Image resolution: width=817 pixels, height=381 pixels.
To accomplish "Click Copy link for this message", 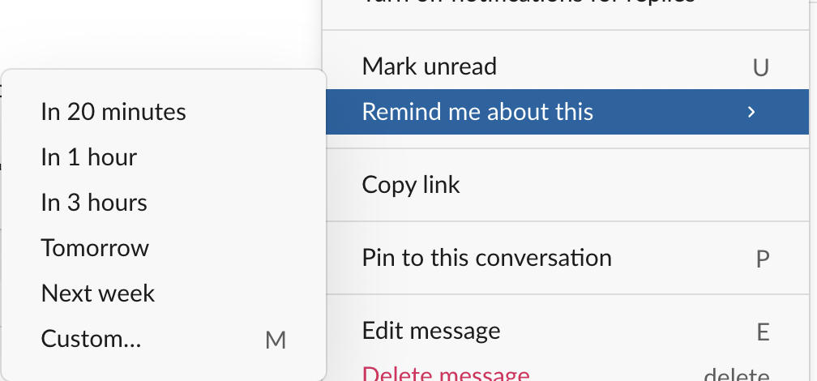I will 411,185.
